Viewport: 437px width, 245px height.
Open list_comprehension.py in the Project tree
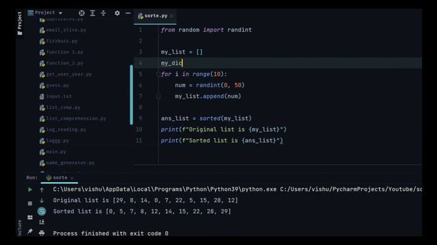point(73,118)
